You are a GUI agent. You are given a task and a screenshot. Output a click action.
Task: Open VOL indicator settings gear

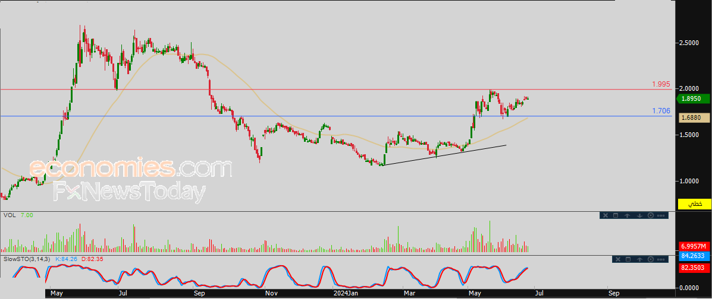(651, 215)
